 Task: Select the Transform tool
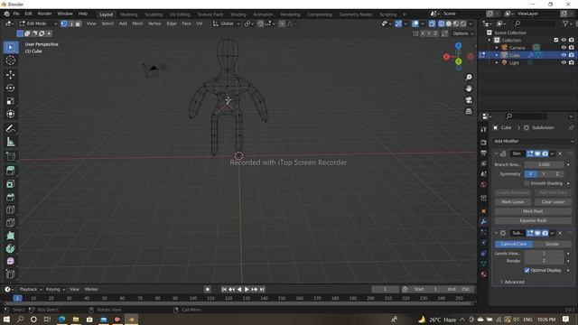point(10,114)
